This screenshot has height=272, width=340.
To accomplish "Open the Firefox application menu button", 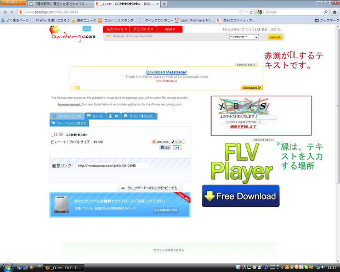I will [13, 2].
